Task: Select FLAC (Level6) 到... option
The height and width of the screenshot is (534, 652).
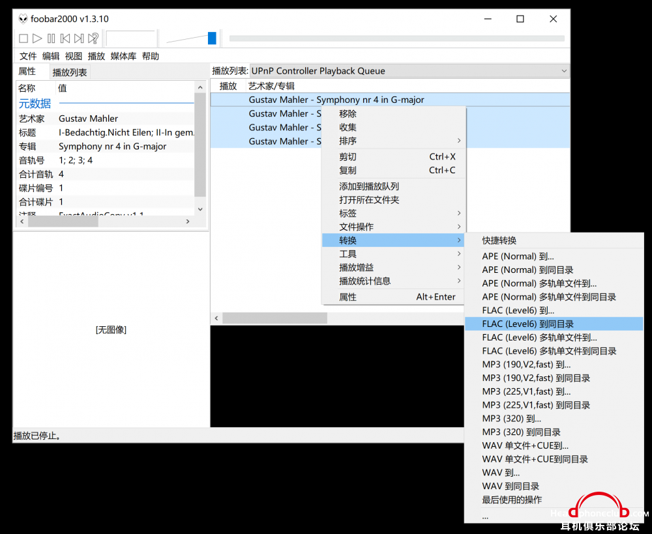Action: pos(554,311)
